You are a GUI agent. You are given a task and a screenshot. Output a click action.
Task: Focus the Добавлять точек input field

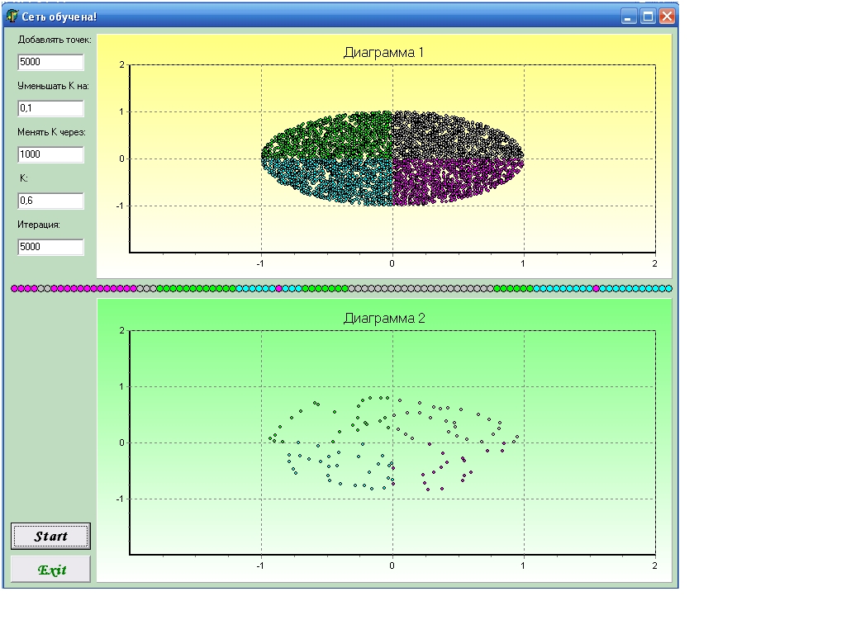pos(50,62)
